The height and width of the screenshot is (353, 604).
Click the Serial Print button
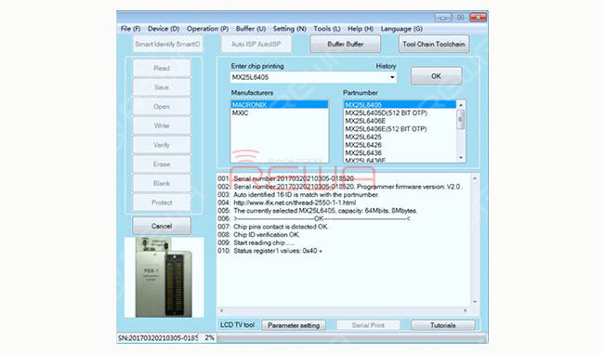coord(368,325)
